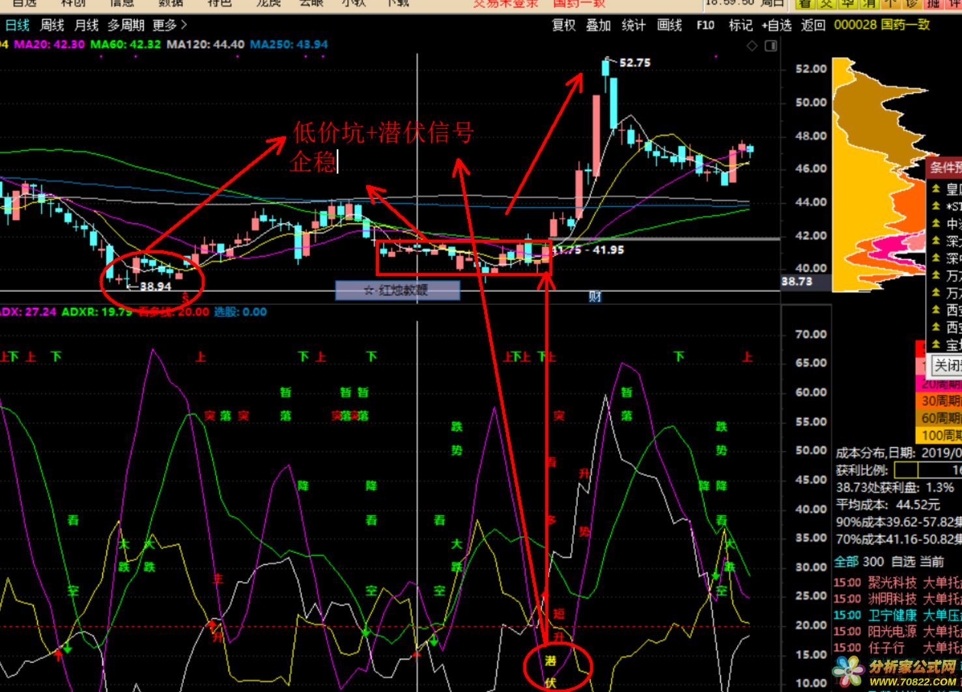This screenshot has height=692, width=962.
Task: Click the 52.75 high price label
Action: pyautogui.click(x=635, y=63)
